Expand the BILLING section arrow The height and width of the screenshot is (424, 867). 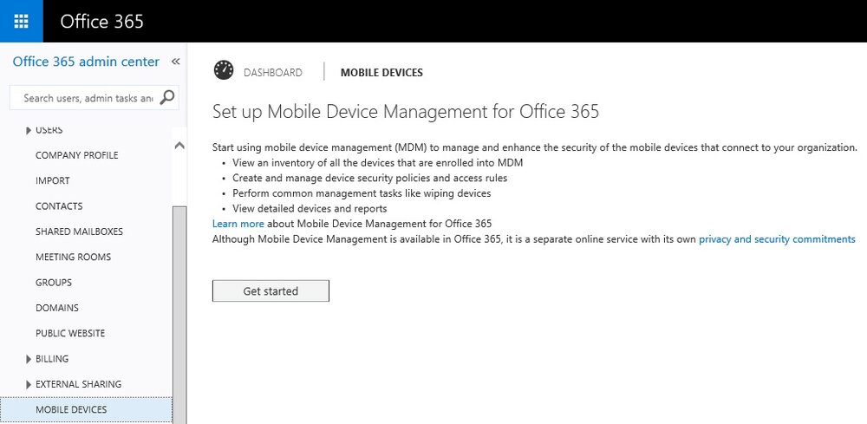tap(29, 359)
